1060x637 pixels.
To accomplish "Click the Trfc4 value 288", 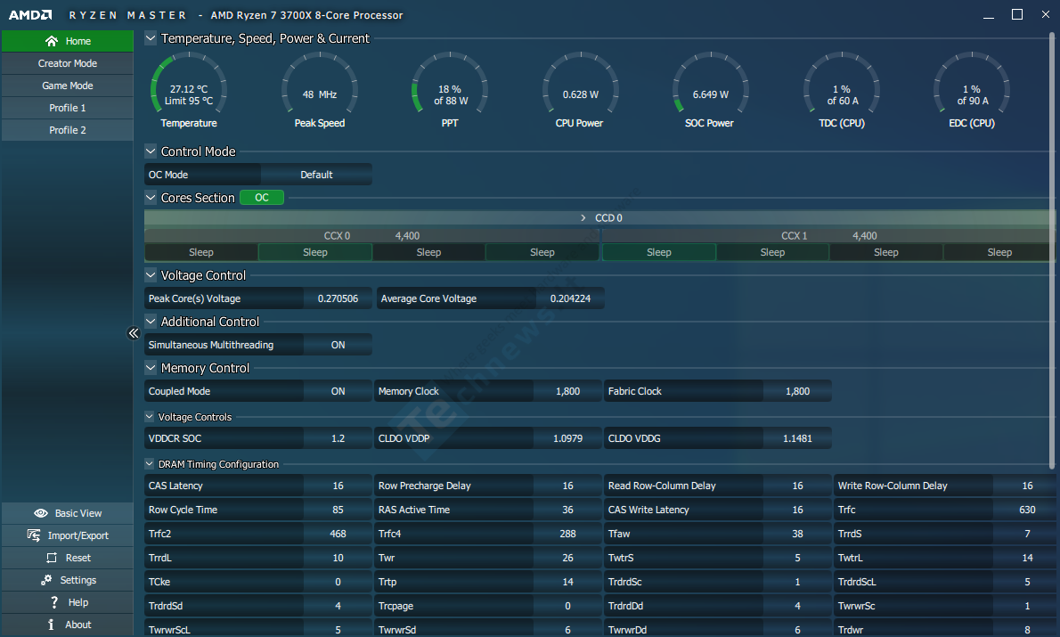I will click(x=568, y=535).
